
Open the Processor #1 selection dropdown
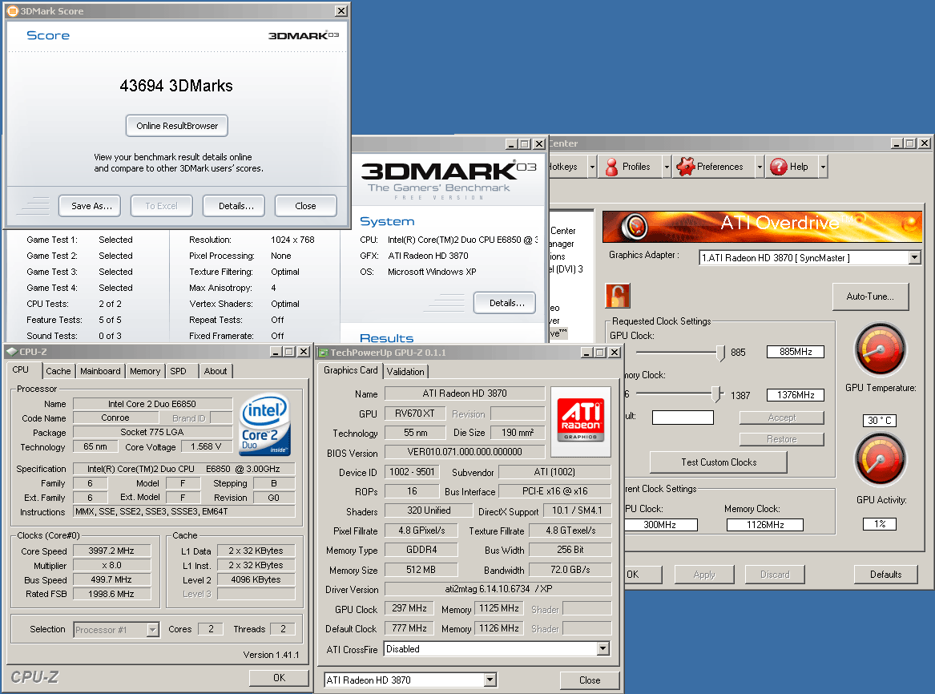(x=153, y=630)
